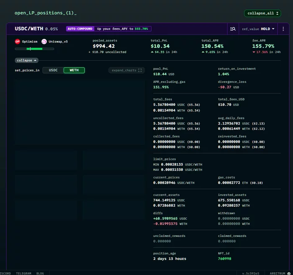Click APR_excluding_gas value 151.95%
This screenshot has width=293, height=275.
tap(161, 87)
